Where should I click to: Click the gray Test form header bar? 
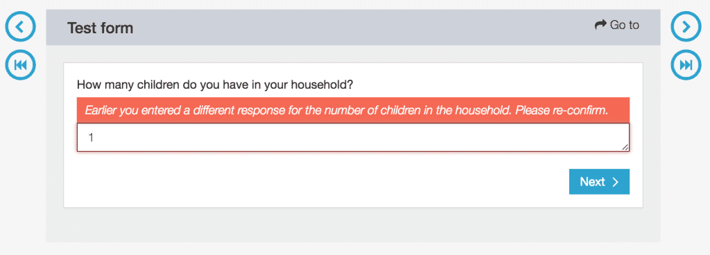[353, 27]
